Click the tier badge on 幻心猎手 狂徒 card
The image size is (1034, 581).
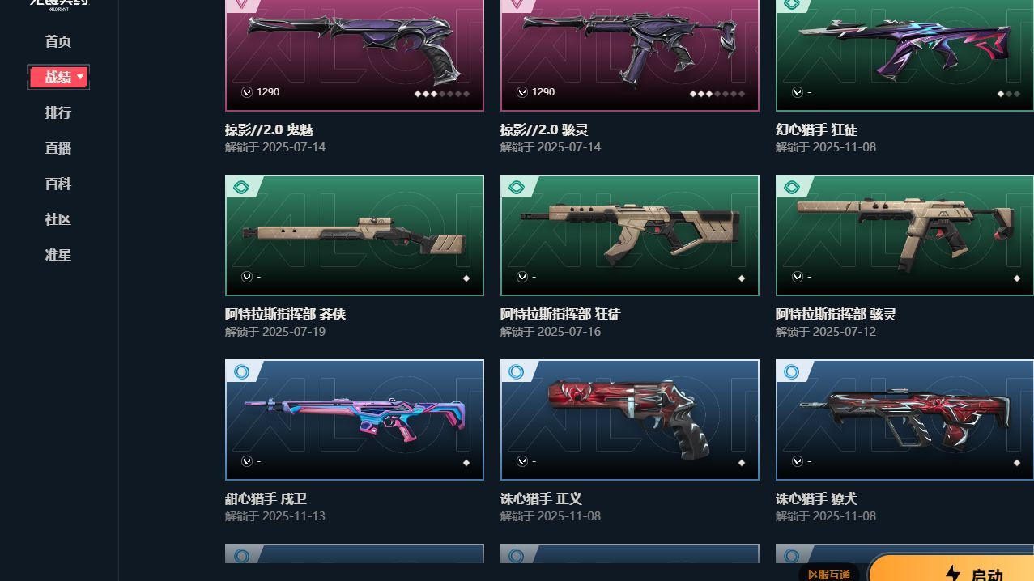791,4
